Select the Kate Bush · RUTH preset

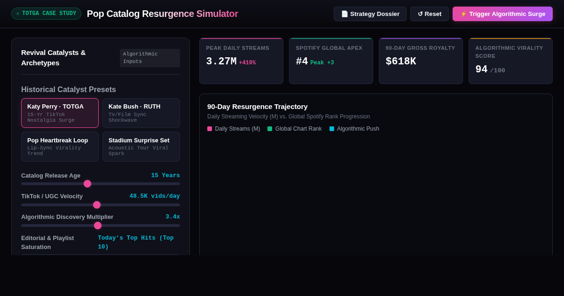pyautogui.click(x=141, y=113)
